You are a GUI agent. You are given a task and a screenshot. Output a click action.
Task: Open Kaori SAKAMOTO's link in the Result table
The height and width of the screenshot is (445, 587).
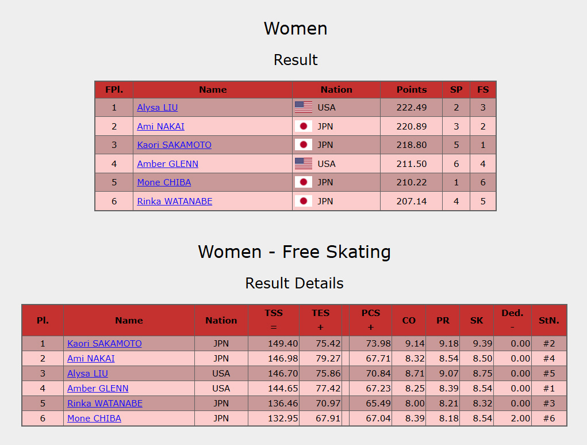pyautogui.click(x=174, y=144)
